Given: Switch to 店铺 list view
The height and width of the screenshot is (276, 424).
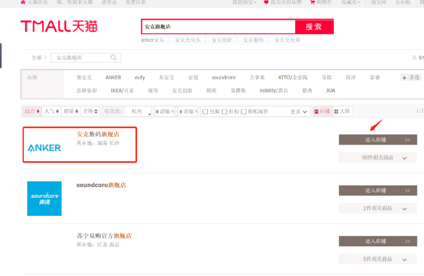Looking at the screenshot, I should [x=322, y=111].
